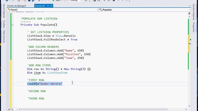Viewport: 198px width, 111px height.
Task: Pin the Form1.vb tab
Action: [48, 6]
